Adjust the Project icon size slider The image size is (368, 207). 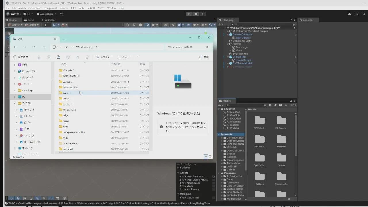click(289, 199)
